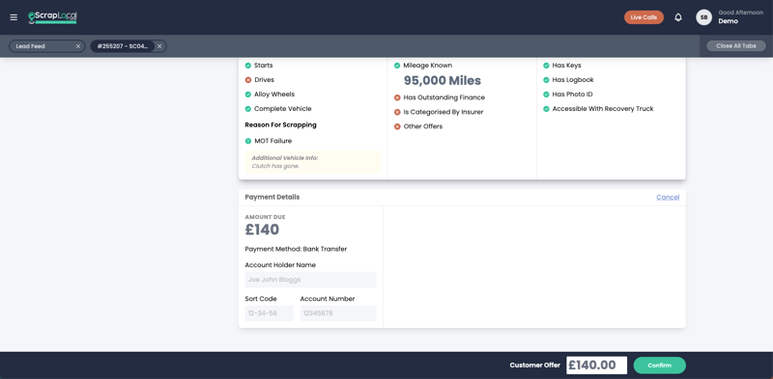Click the Payment Details heading
This screenshot has width=773, height=379.
click(x=272, y=197)
